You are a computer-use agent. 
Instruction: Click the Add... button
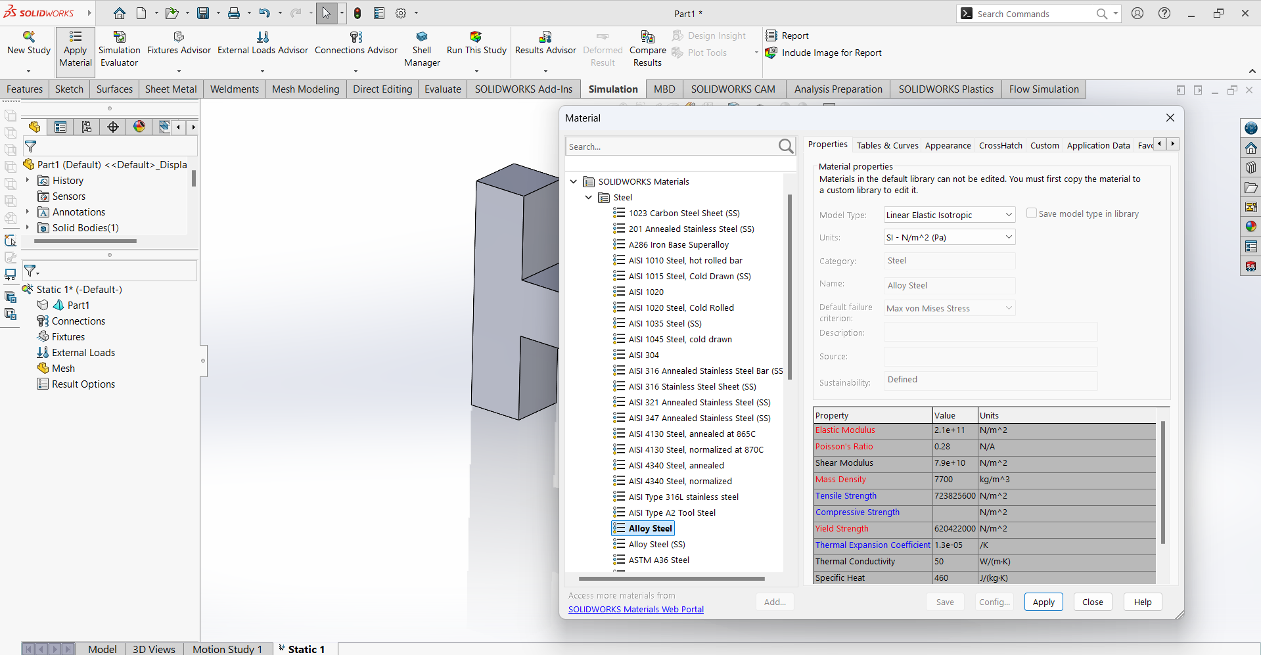(775, 602)
